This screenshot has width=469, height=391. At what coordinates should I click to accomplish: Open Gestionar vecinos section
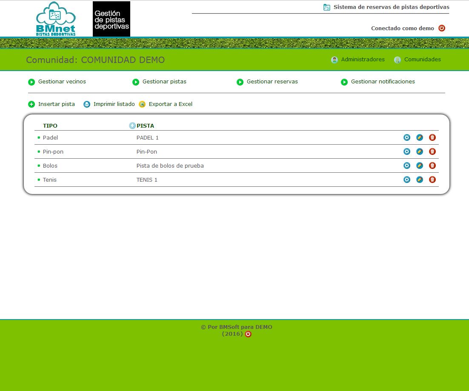pos(62,82)
